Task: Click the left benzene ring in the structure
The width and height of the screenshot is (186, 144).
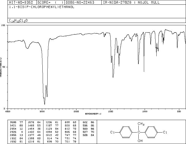Action: (x=126, y=132)
